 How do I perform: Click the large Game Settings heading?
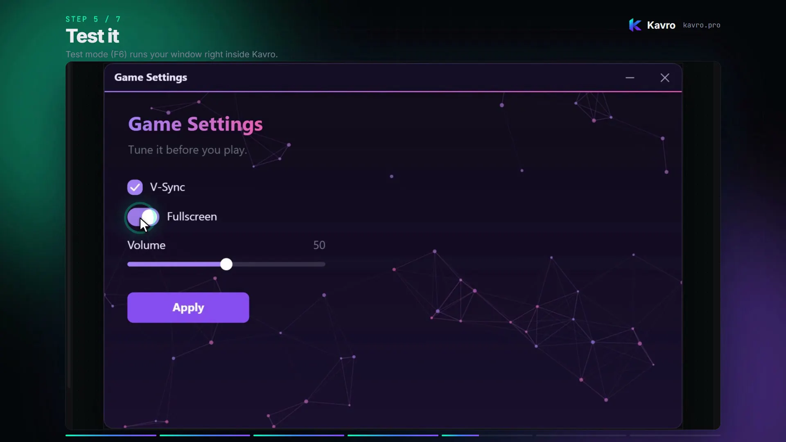[x=195, y=124]
